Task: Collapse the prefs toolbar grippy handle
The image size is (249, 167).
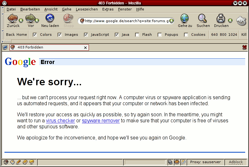Action: coord(3,35)
